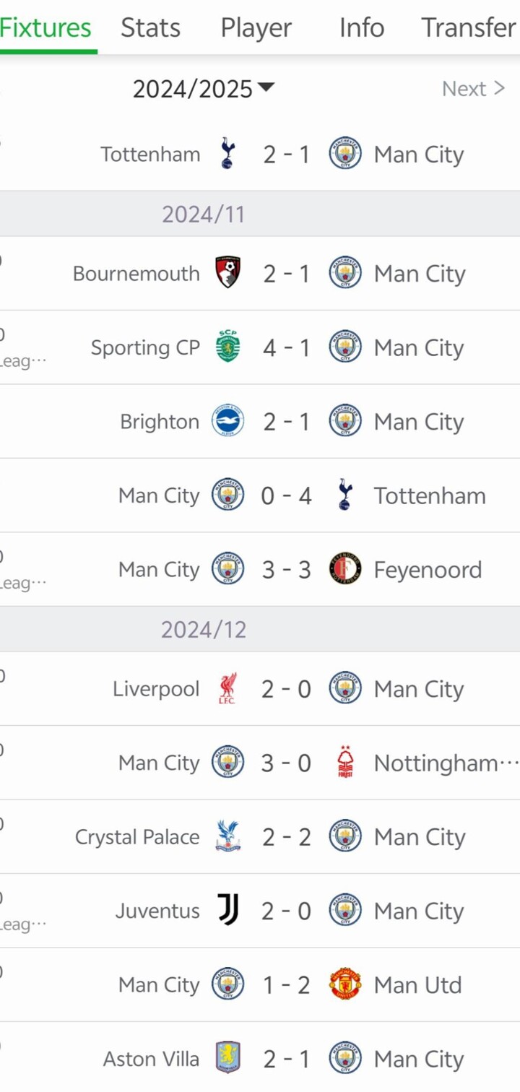Switch to the Stats tab
The image size is (520, 1092).
click(150, 27)
